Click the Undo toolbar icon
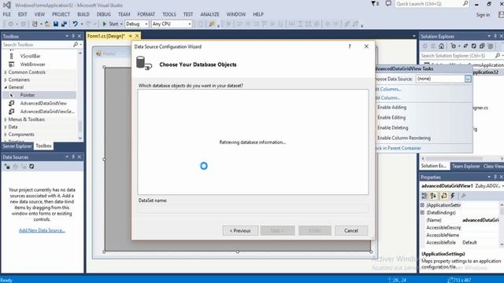The width and height of the screenshot is (504, 283). (x=76, y=24)
